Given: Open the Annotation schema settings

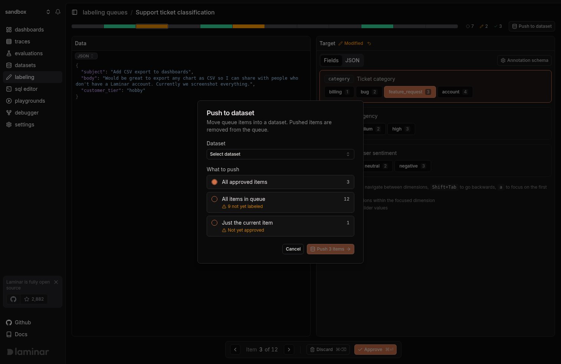Looking at the screenshot, I should 524,60.
